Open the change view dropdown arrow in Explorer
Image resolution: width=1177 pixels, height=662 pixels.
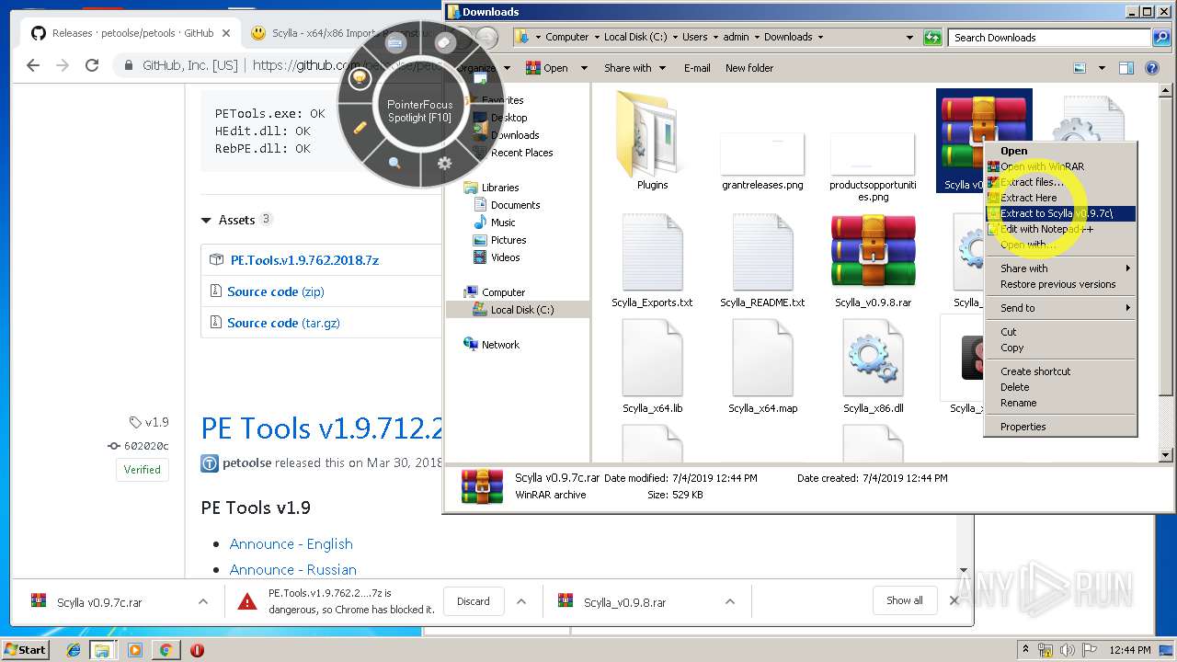pyautogui.click(x=1102, y=68)
